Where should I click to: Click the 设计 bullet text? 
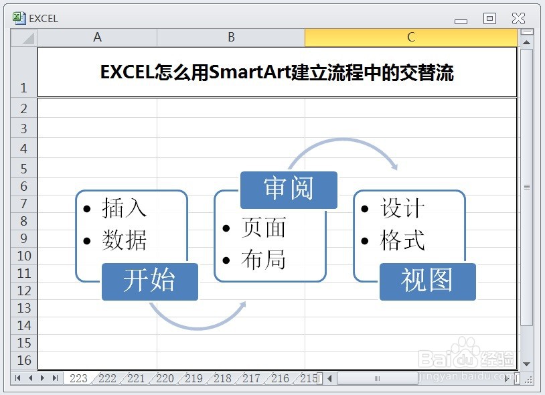(402, 208)
